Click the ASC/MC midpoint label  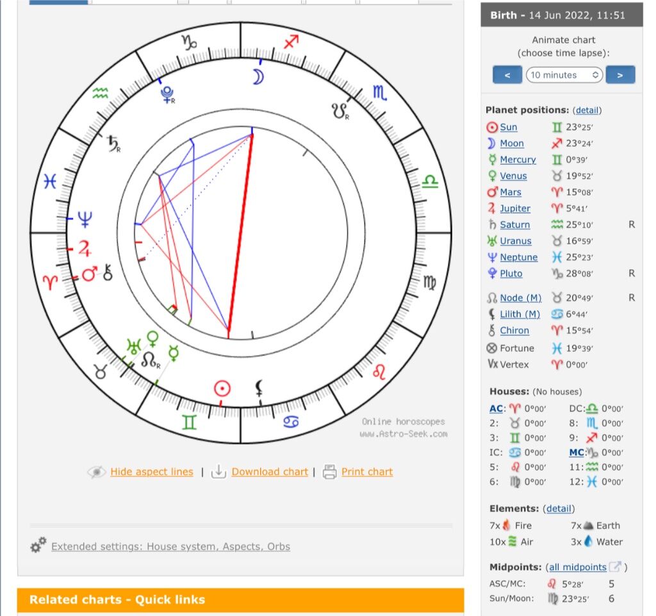point(507,584)
